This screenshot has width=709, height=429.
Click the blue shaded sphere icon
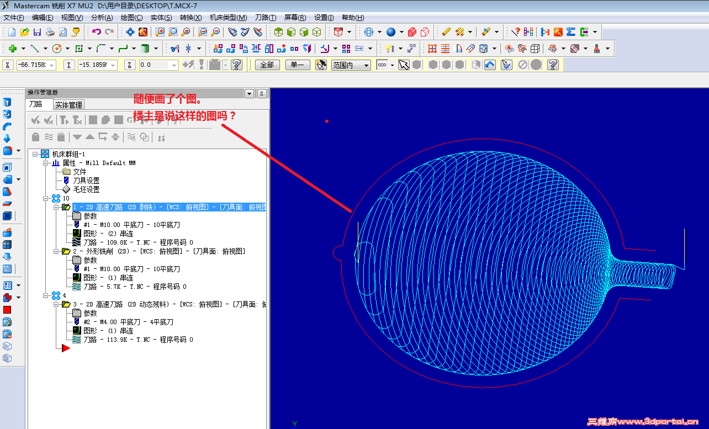tap(391, 32)
